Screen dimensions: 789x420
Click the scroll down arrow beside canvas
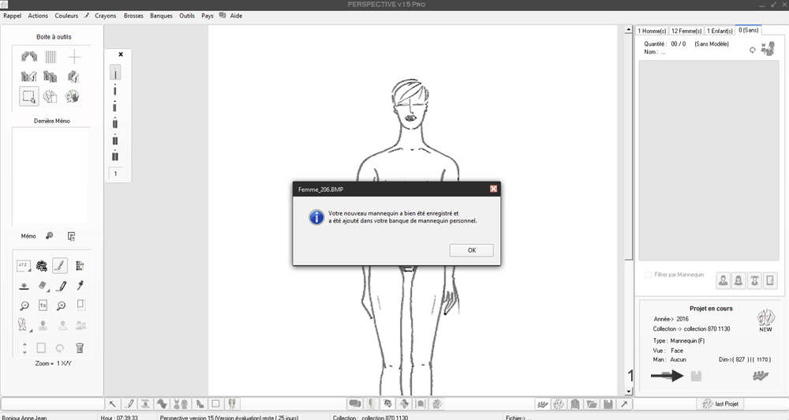pyautogui.click(x=628, y=391)
